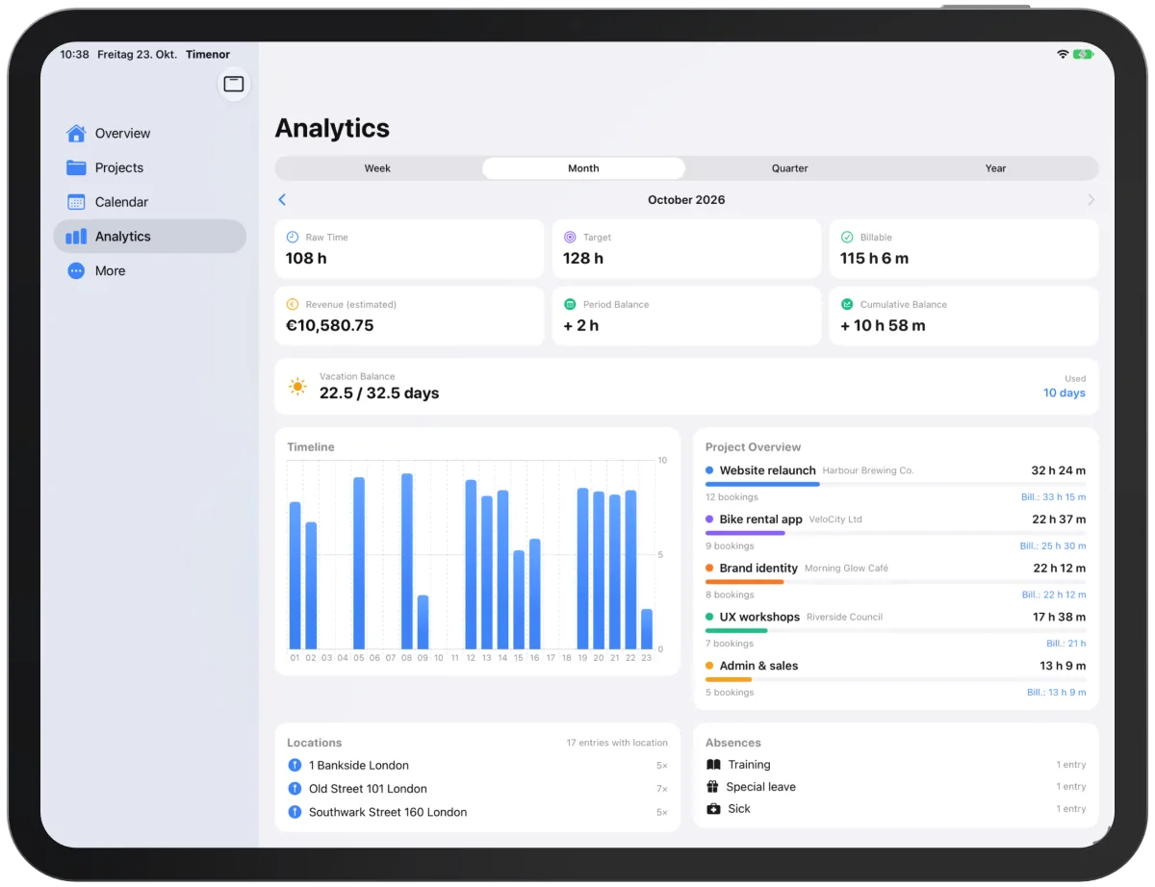Screen dimensions: 1155x887
Task: Select the Month tab
Action: click(x=583, y=168)
